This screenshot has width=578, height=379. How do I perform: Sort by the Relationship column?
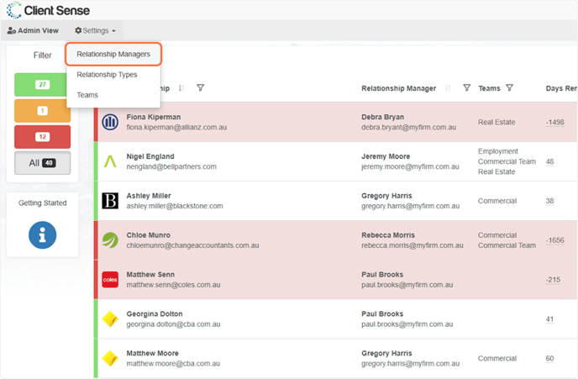tap(181, 88)
